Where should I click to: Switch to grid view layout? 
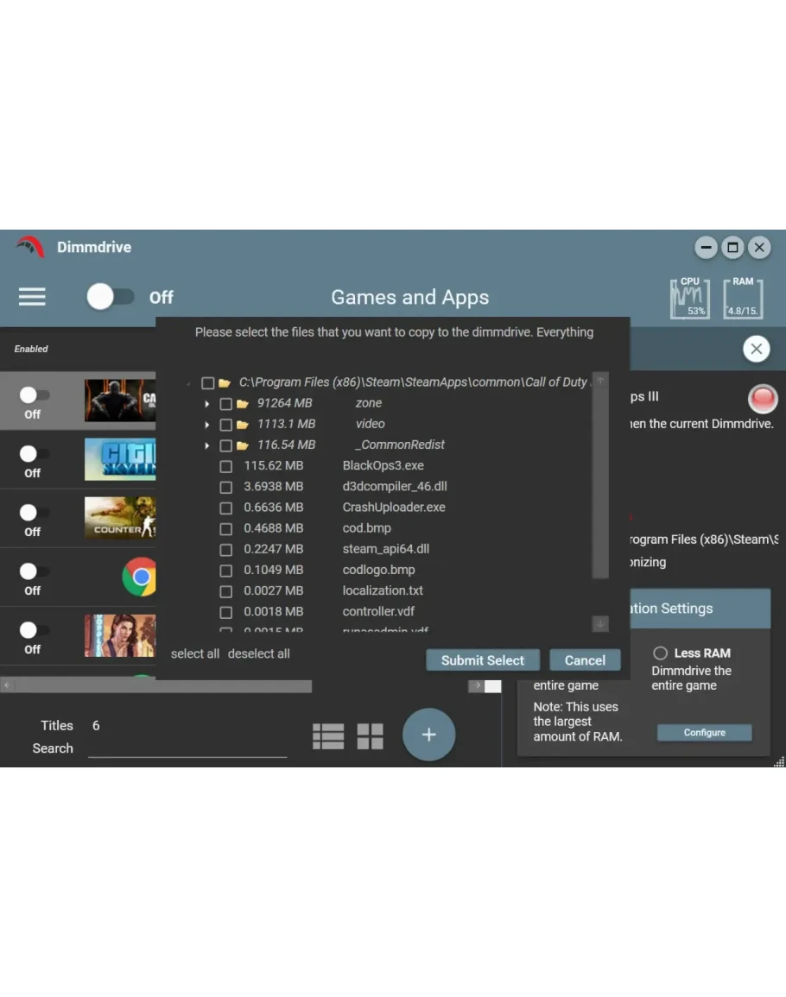(x=370, y=736)
